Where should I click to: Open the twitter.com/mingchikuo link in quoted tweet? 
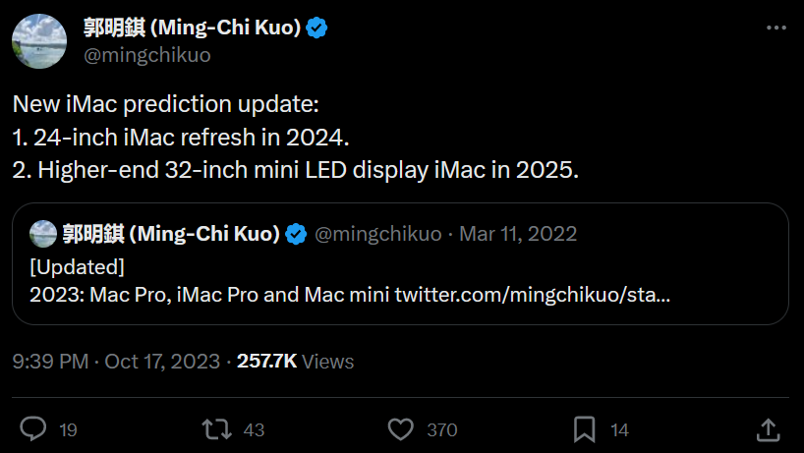tap(533, 293)
